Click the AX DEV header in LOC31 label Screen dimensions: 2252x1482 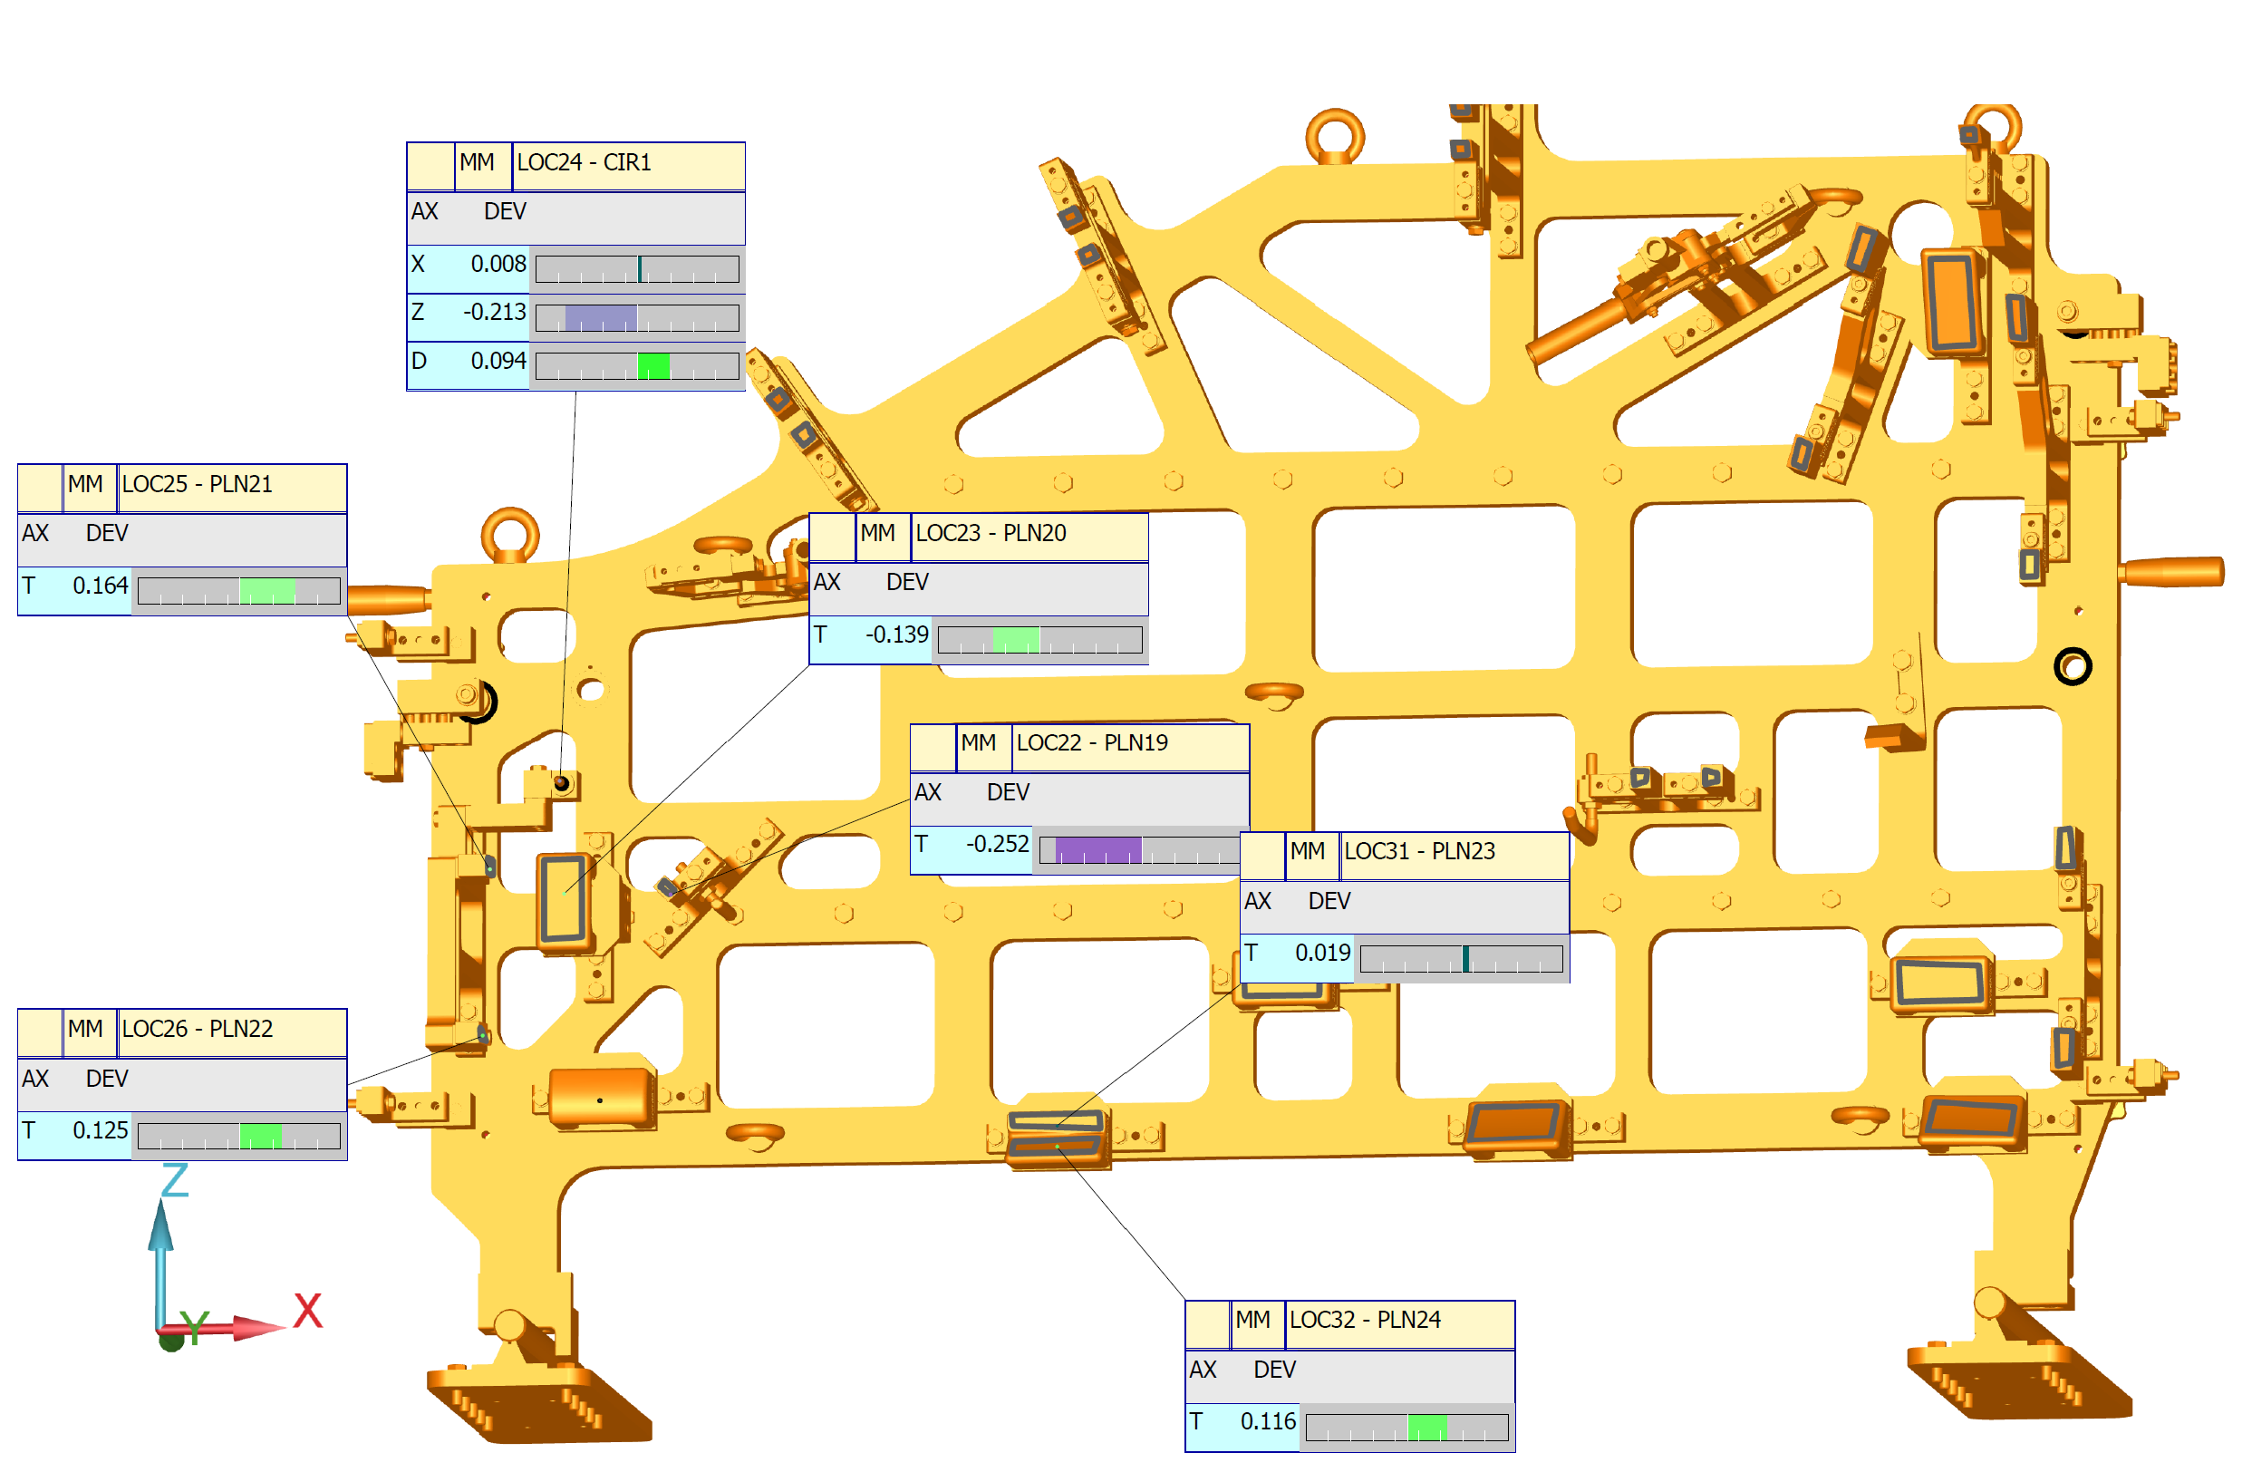(1404, 907)
